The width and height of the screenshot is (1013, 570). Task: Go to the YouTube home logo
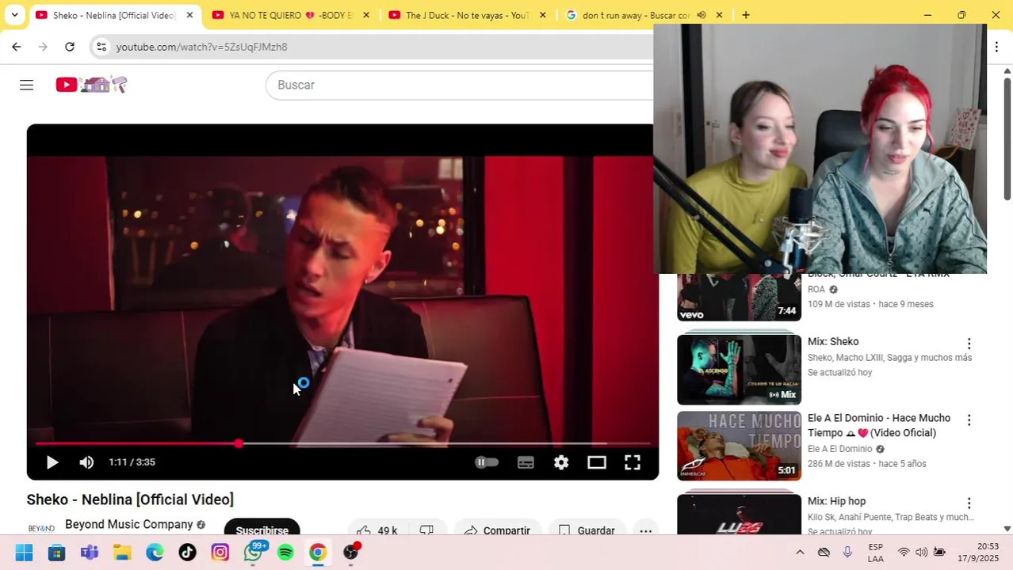tap(91, 84)
